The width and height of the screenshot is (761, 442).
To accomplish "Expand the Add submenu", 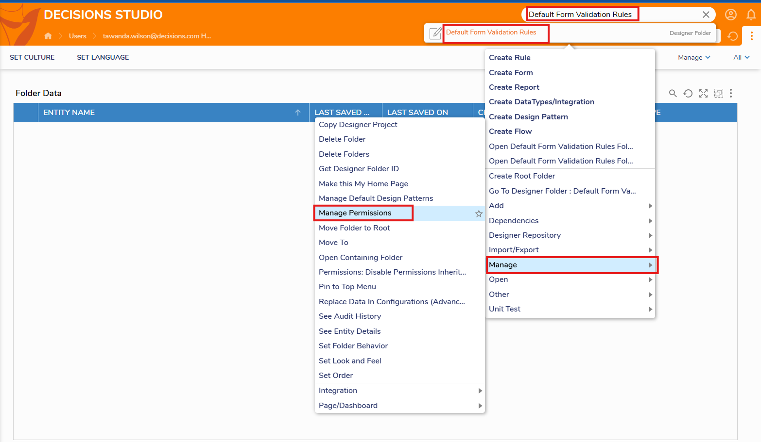I will 570,206.
